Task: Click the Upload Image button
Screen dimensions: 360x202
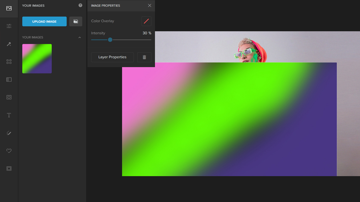Action: tap(44, 22)
